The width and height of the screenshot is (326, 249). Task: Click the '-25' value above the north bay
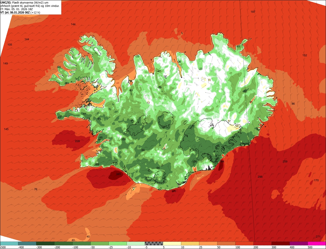pos(137,57)
